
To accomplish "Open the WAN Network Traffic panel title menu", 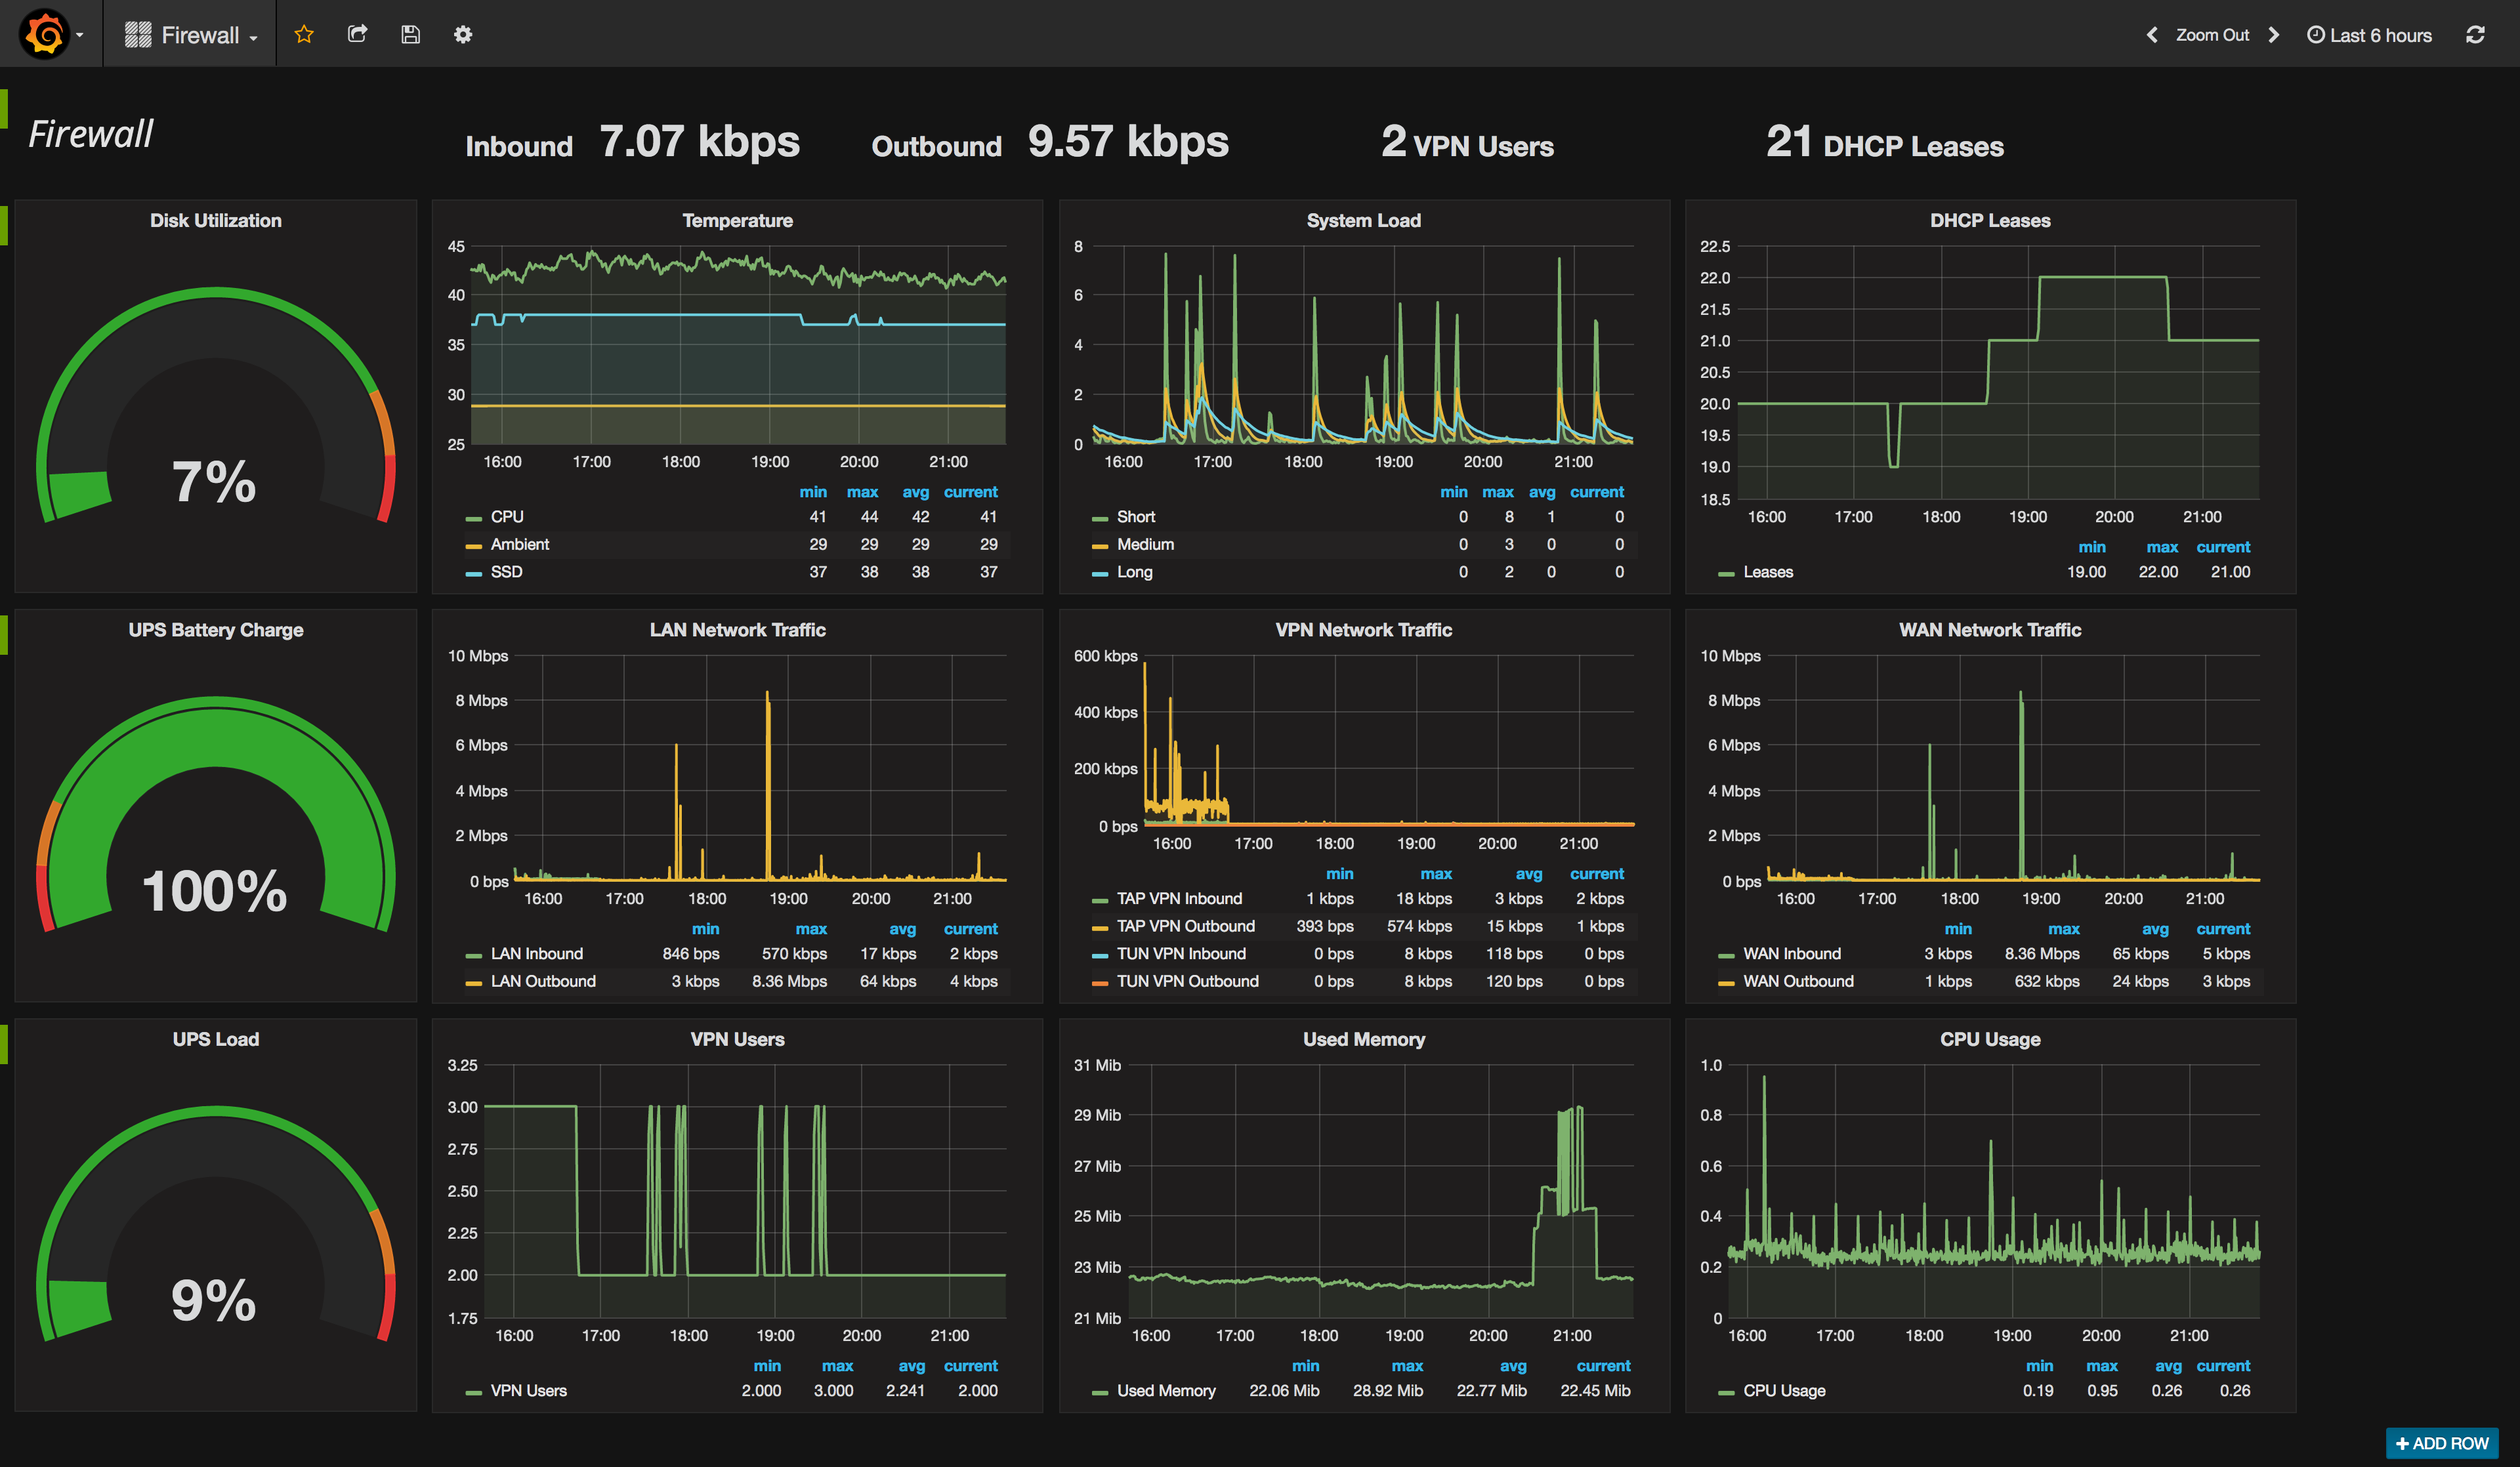I will tap(1989, 630).
